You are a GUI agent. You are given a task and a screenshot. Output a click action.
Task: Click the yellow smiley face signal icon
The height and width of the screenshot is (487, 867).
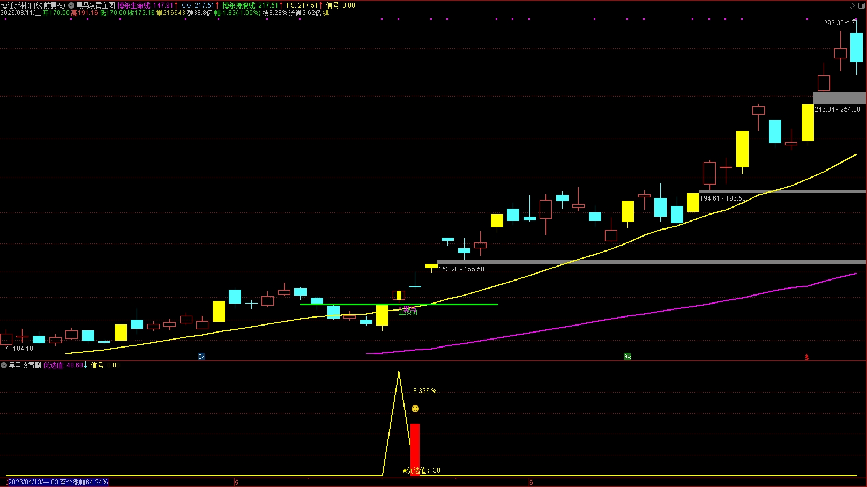pyautogui.click(x=415, y=409)
